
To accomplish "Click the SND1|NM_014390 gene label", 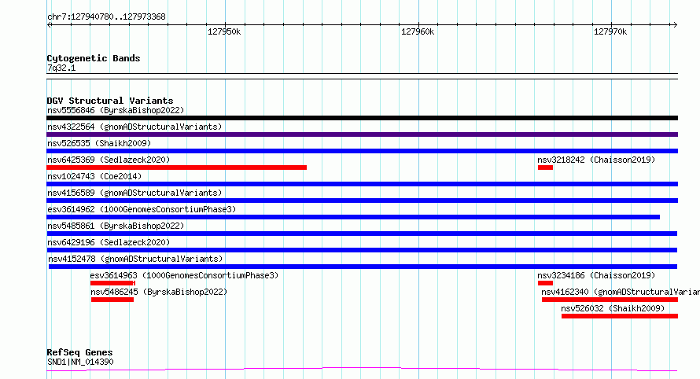I will (x=80, y=362).
